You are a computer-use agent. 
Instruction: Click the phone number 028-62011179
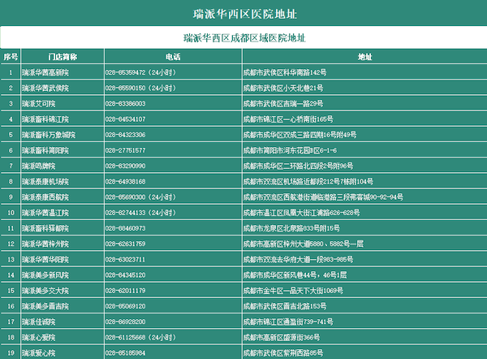pyautogui.click(x=126, y=291)
